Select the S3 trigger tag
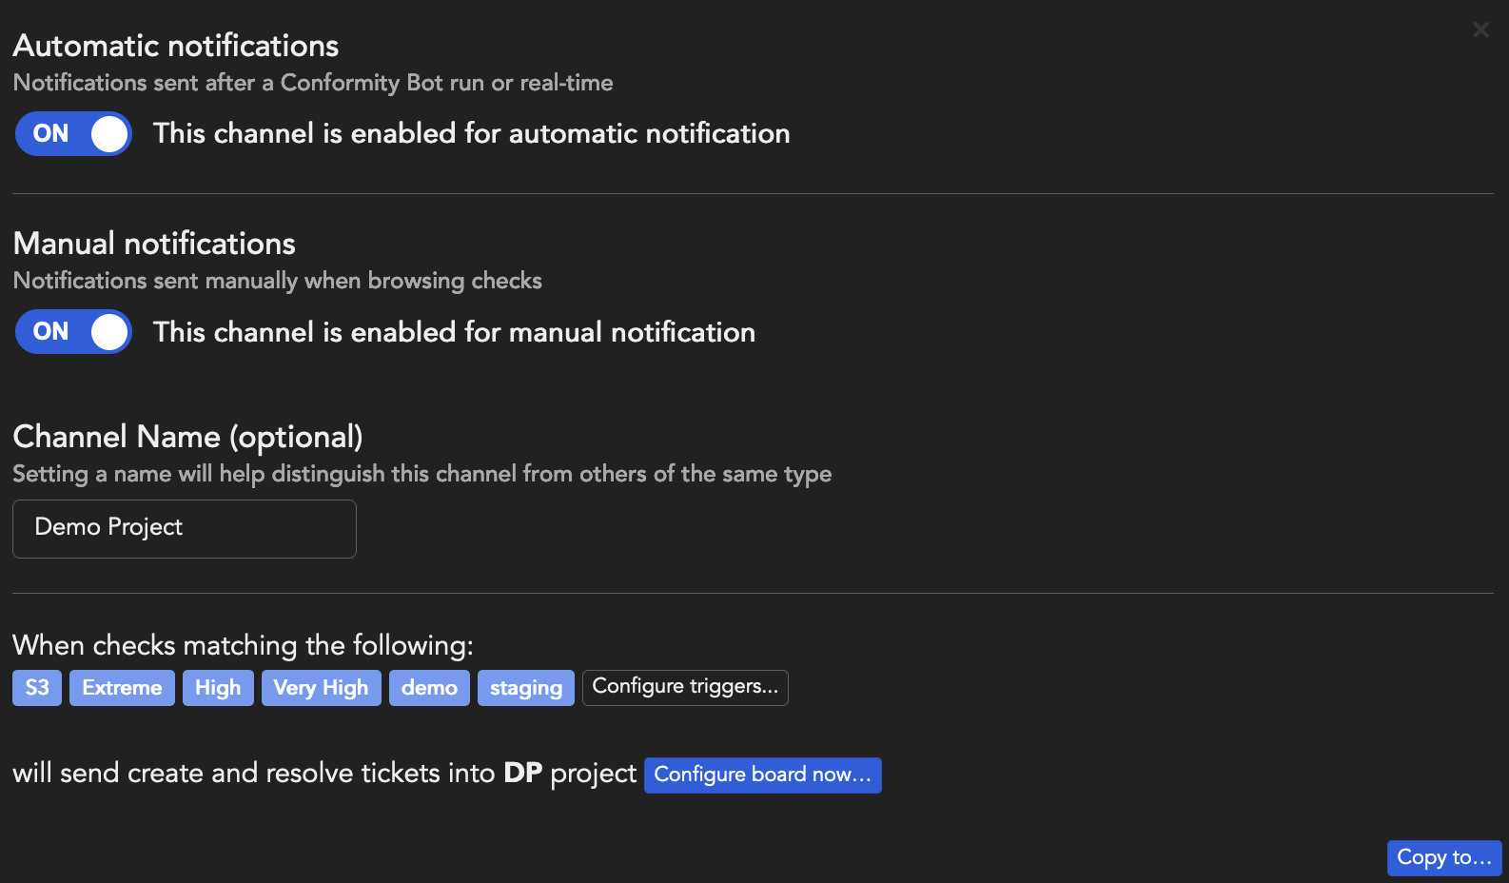Viewport: 1509px width, 883px height. click(x=37, y=688)
